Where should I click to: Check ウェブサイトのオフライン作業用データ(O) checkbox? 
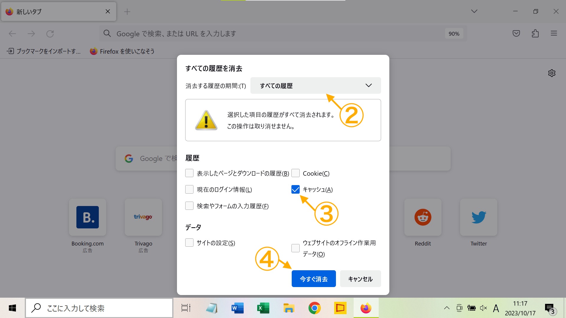296,248
